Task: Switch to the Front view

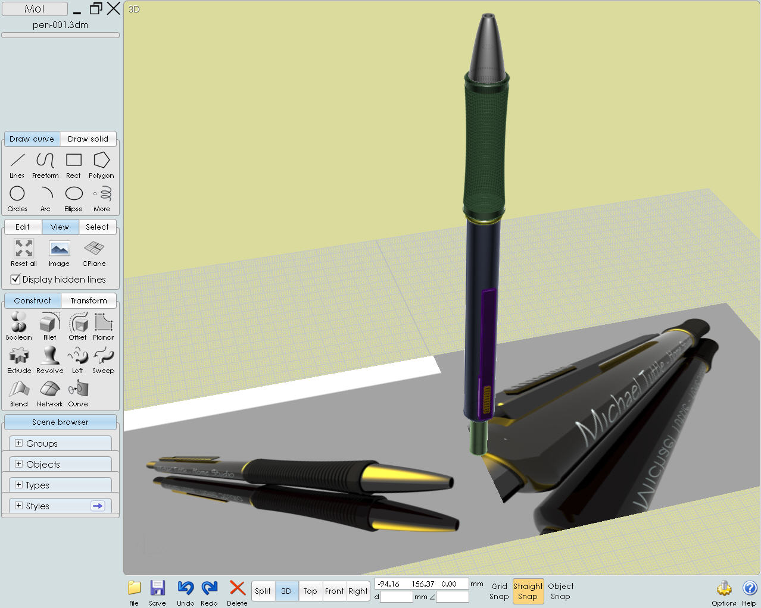Action: tap(334, 591)
